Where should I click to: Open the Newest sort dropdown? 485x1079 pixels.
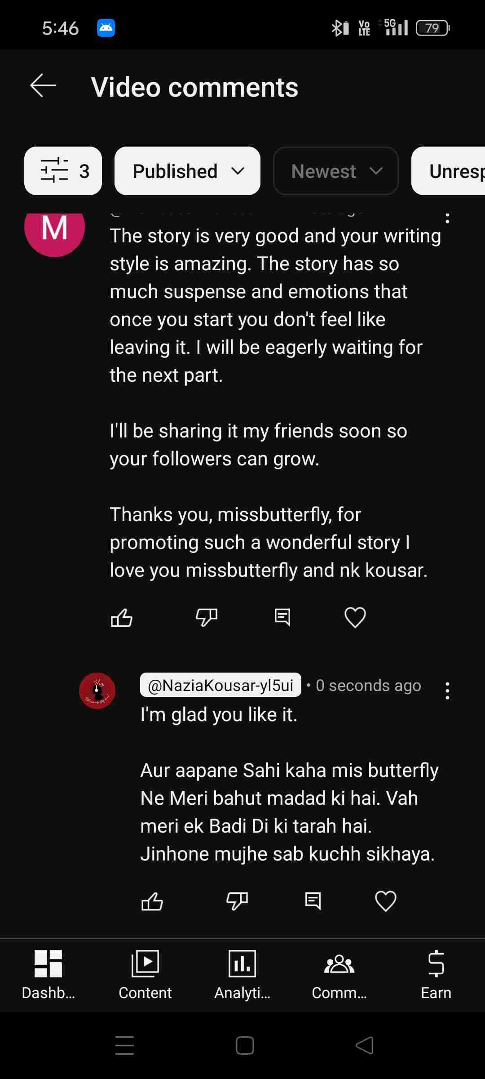pos(335,171)
